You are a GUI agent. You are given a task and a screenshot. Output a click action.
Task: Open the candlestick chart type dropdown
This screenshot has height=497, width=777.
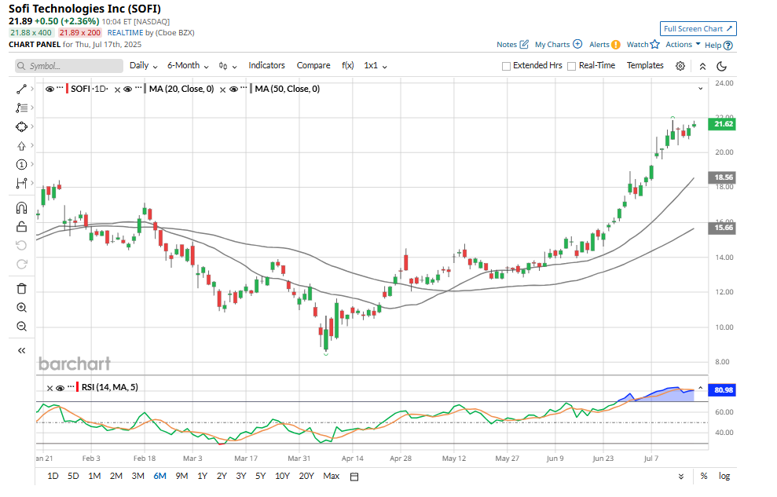(x=228, y=66)
